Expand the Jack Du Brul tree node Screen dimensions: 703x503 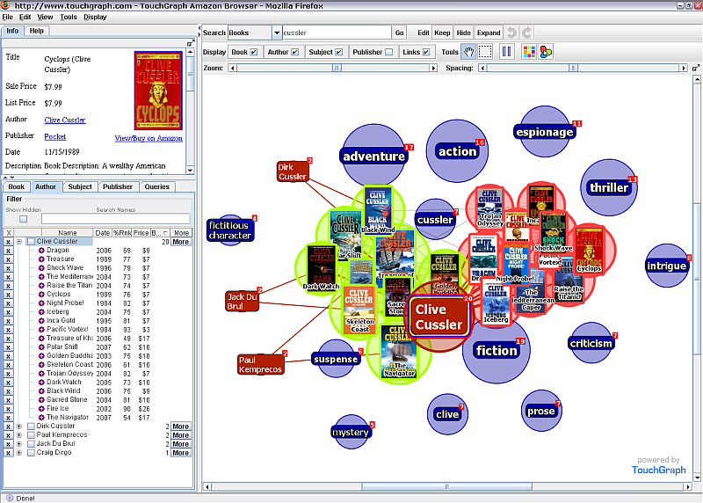click(x=19, y=444)
